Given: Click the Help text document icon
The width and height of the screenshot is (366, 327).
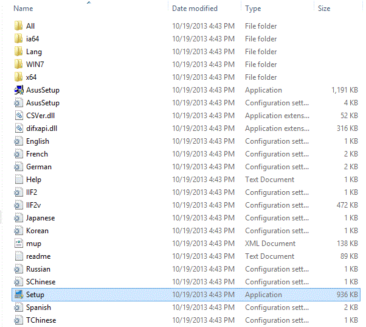Looking at the screenshot, I should 19,179.
